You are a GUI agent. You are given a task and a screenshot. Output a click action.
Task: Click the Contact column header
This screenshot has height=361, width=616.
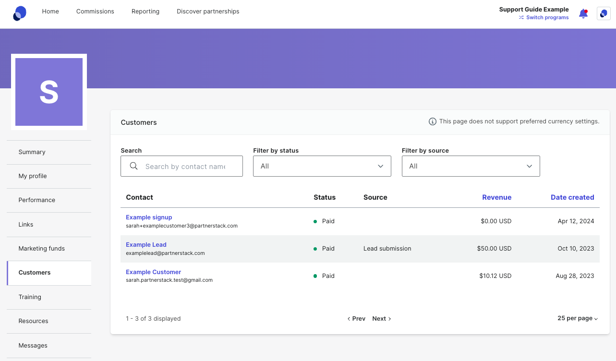point(139,197)
